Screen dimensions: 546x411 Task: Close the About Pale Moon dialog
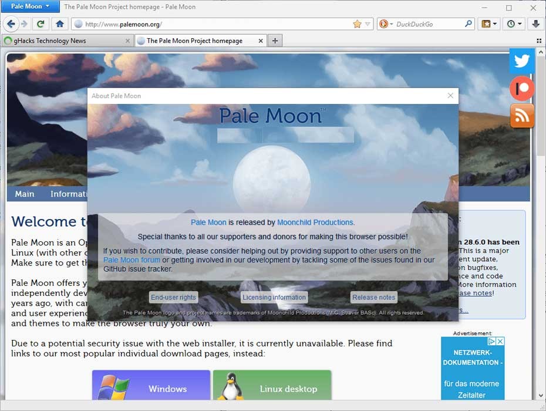tap(450, 96)
